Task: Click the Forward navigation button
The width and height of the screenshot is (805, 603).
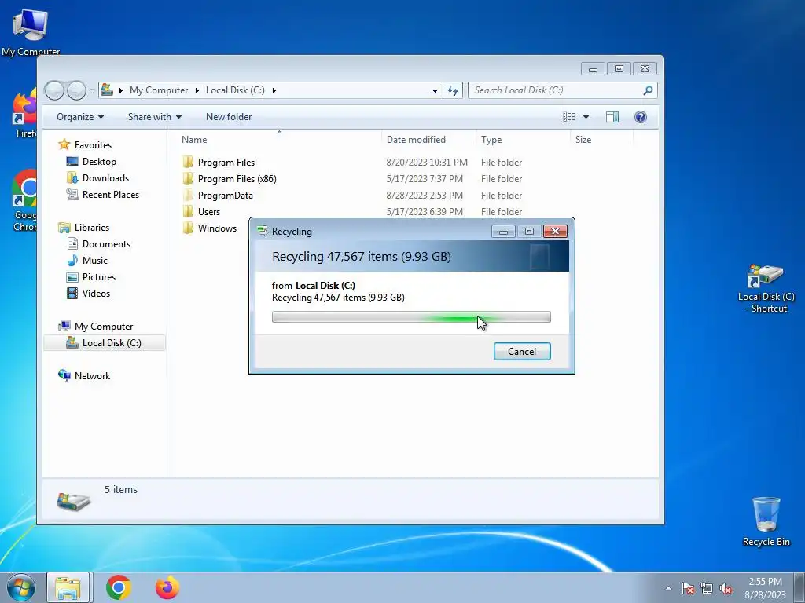Action: (x=76, y=91)
